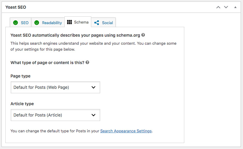243x149 pixels.
Task: Click the Article type field label
Action: click(22, 104)
